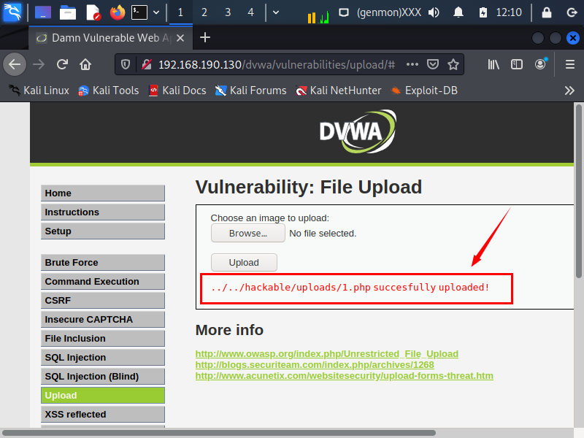Open the Kali Docs bookmark
This screenshot has width=584, height=438.
pyautogui.click(x=177, y=91)
